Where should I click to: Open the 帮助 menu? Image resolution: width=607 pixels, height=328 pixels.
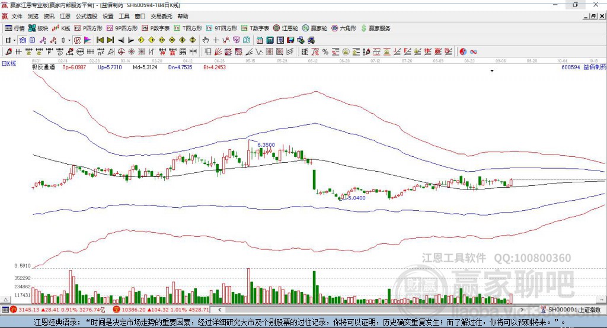183,16
